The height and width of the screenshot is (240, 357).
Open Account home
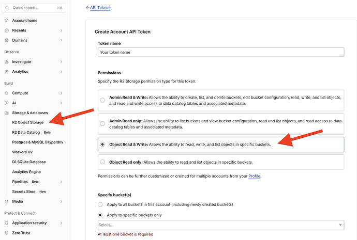click(25, 21)
